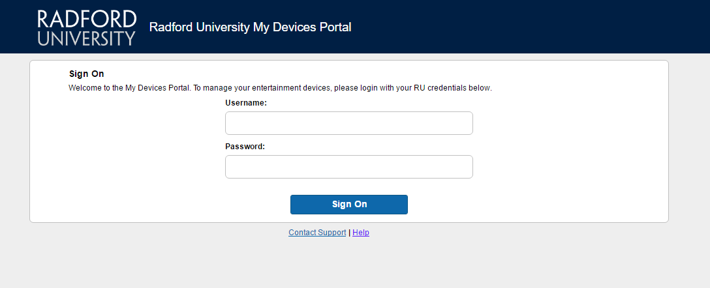This screenshot has width=710, height=288.
Task: Click the Password: label
Action: pyautogui.click(x=245, y=147)
